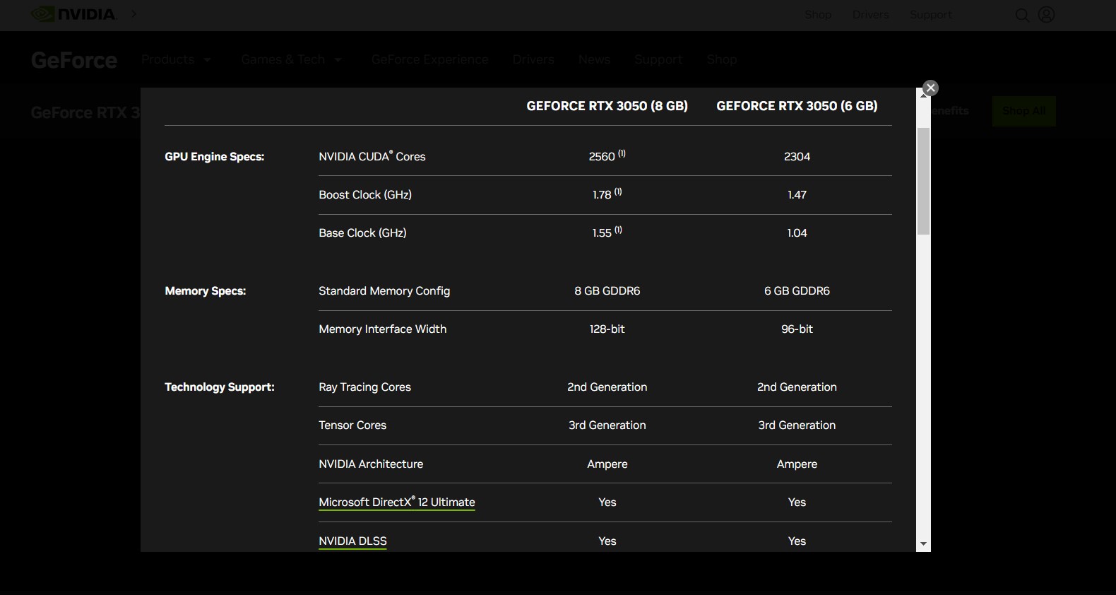Click the scrollbar up arrow
The width and height of the screenshot is (1116, 595).
tap(923, 95)
